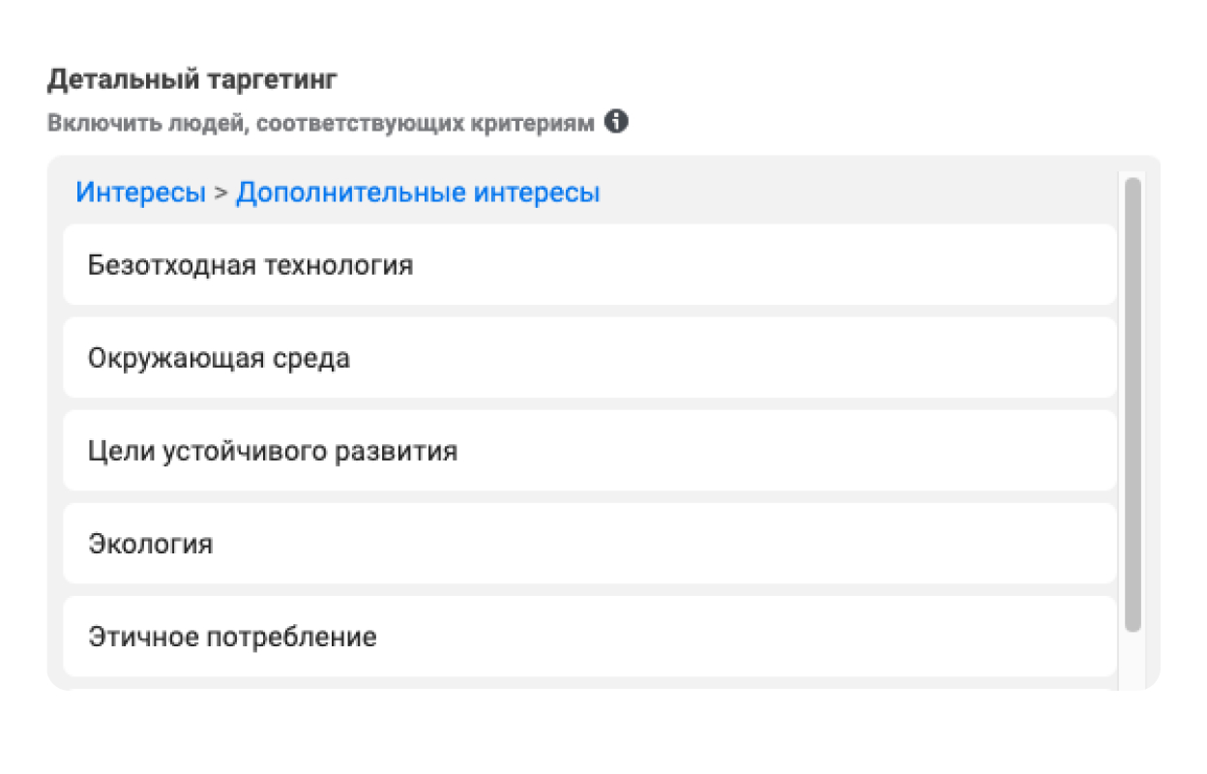The width and height of the screenshot is (1207, 774).
Task: Choose the ecology row above Этичное потребление
Action: click(x=590, y=544)
